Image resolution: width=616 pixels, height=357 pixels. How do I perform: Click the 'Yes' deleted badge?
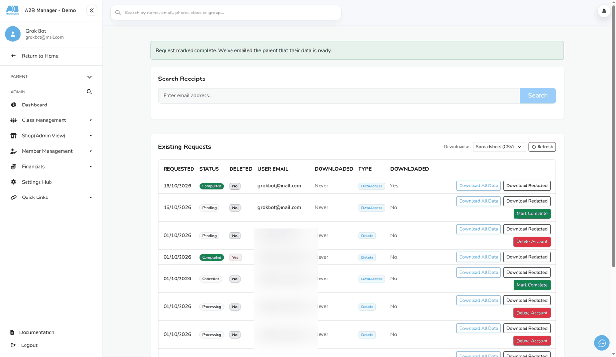pos(235,257)
